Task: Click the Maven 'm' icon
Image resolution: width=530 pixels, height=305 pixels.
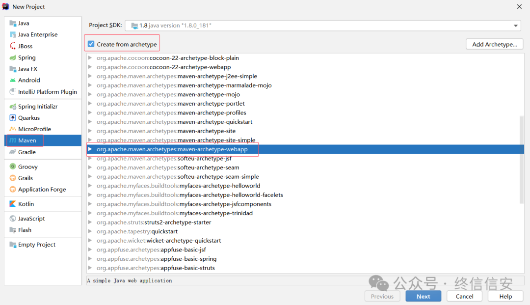Action: pyautogui.click(x=13, y=140)
